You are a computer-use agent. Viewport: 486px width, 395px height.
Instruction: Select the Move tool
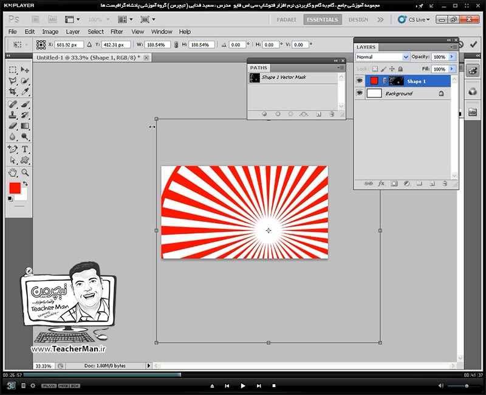(x=25, y=70)
